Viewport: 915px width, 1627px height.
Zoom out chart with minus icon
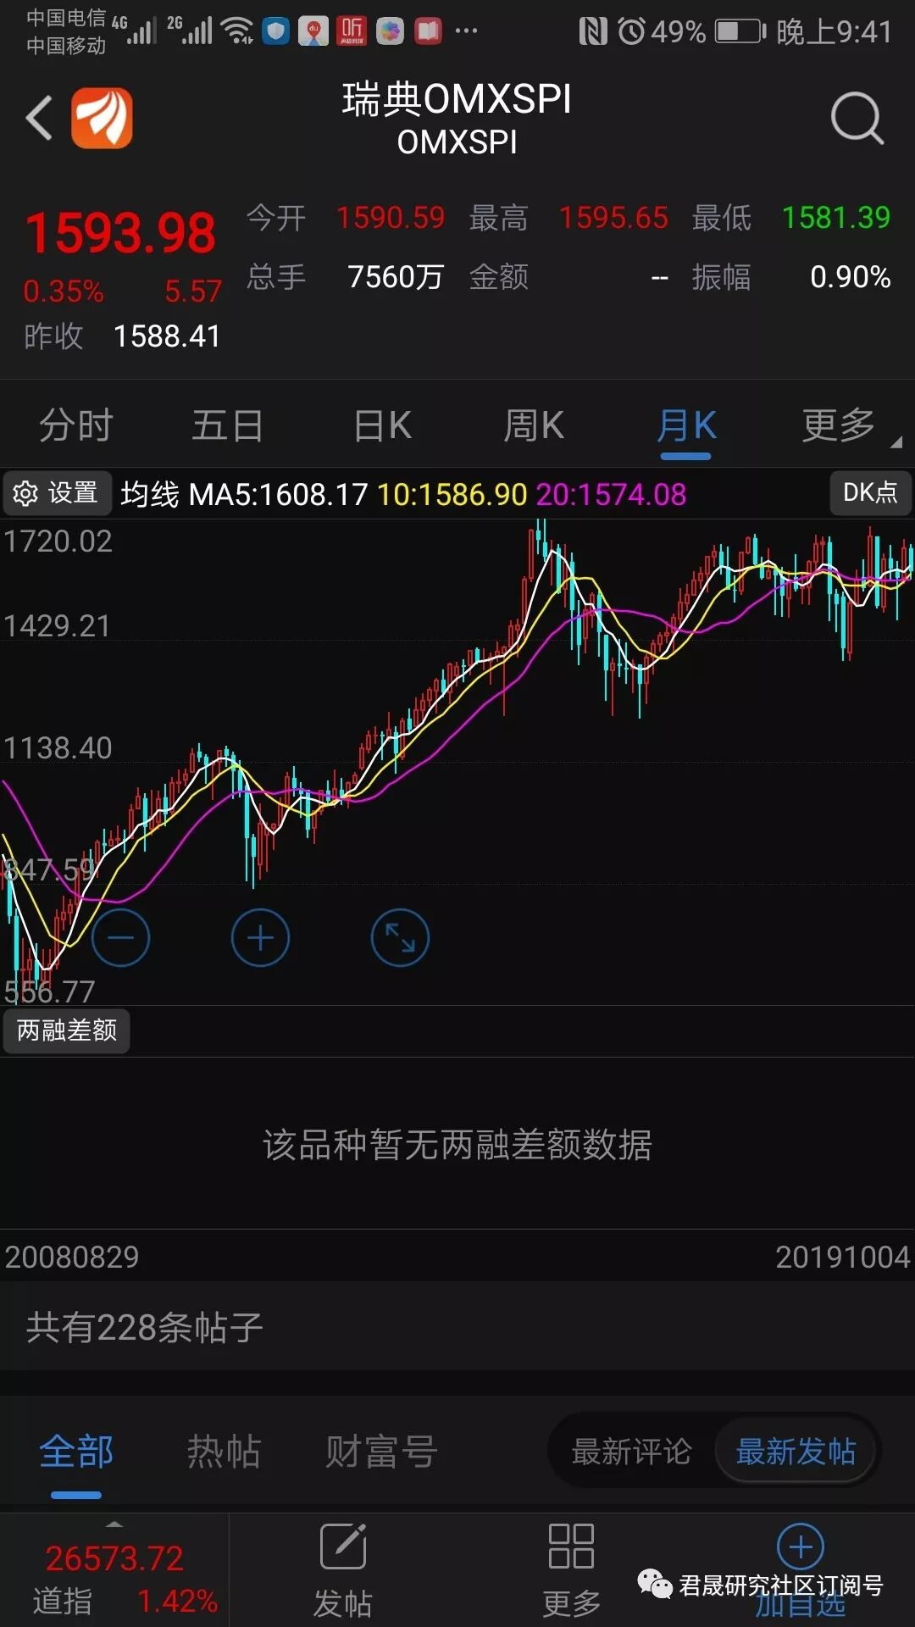coord(120,937)
